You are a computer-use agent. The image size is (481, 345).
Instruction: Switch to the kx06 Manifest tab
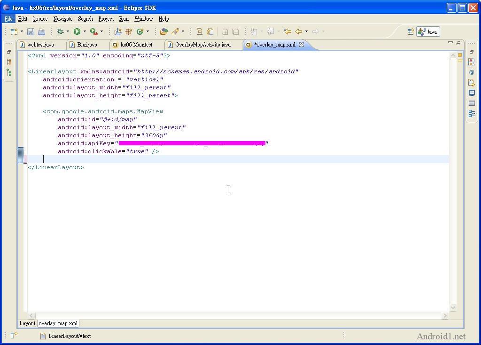(x=136, y=45)
